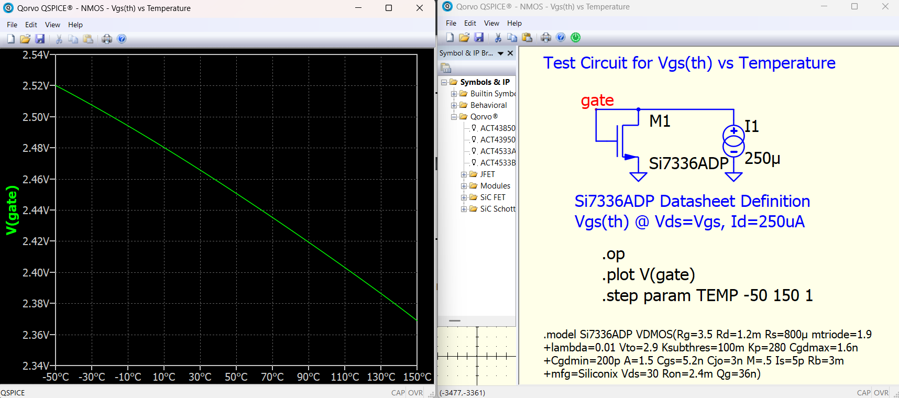
Task: Select ACT4533B part in tree
Action: tap(497, 163)
